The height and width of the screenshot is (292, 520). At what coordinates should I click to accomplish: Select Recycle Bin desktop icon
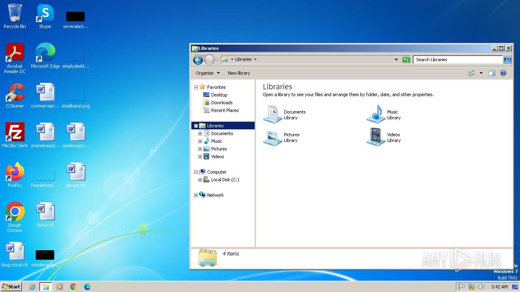(x=15, y=16)
